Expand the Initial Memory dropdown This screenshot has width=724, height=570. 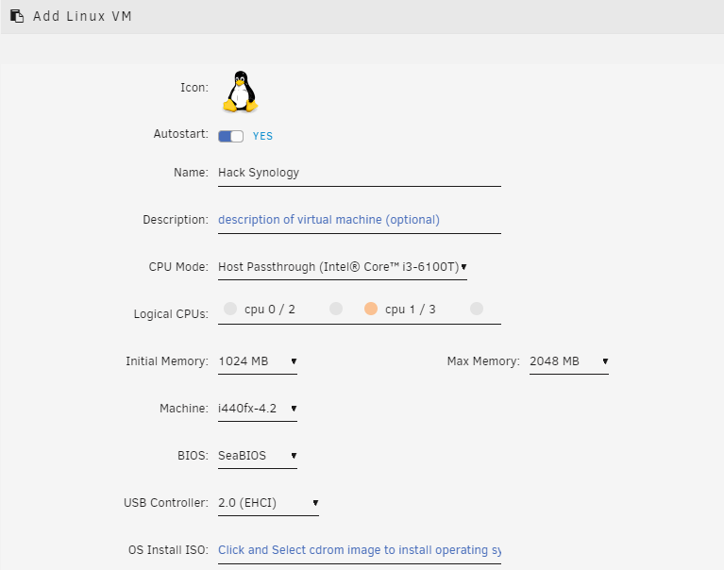click(x=258, y=361)
